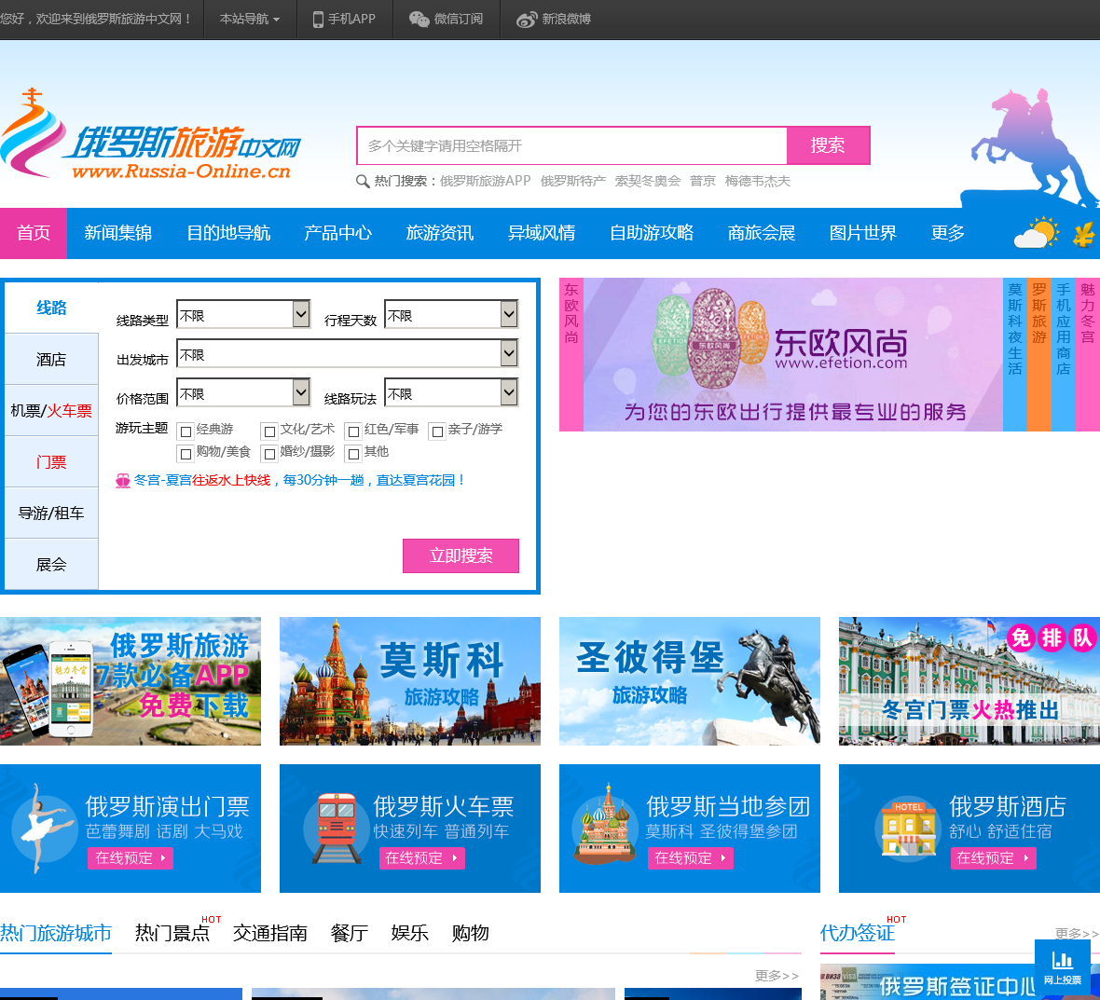Check the 亲子/游学 theme checkbox
Image resolution: width=1100 pixels, height=1000 pixels.
(x=437, y=432)
